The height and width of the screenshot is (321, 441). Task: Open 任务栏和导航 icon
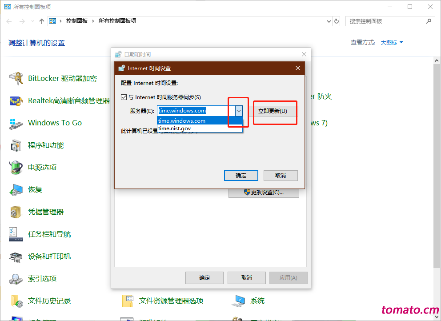[x=16, y=234]
